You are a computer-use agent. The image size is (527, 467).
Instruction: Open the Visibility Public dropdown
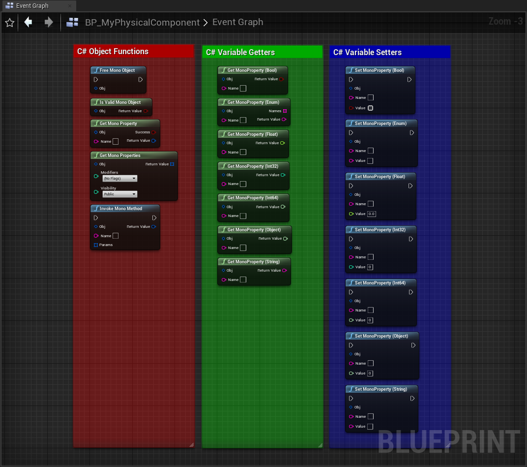point(119,194)
